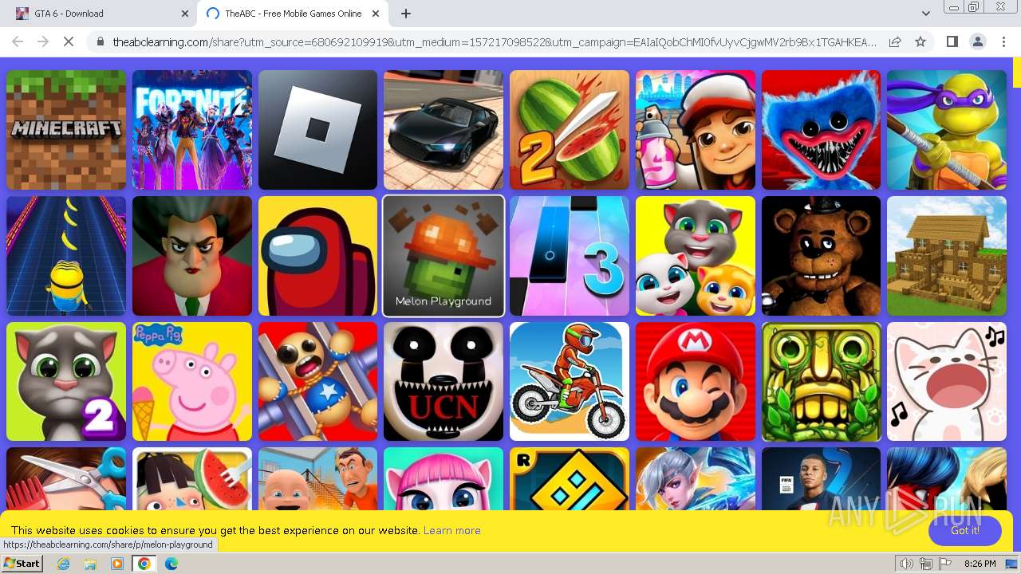Screen dimensions: 1021x574
Task: Open the white-haired anime hero tile
Action: pyautogui.click(x=696, y=478)
